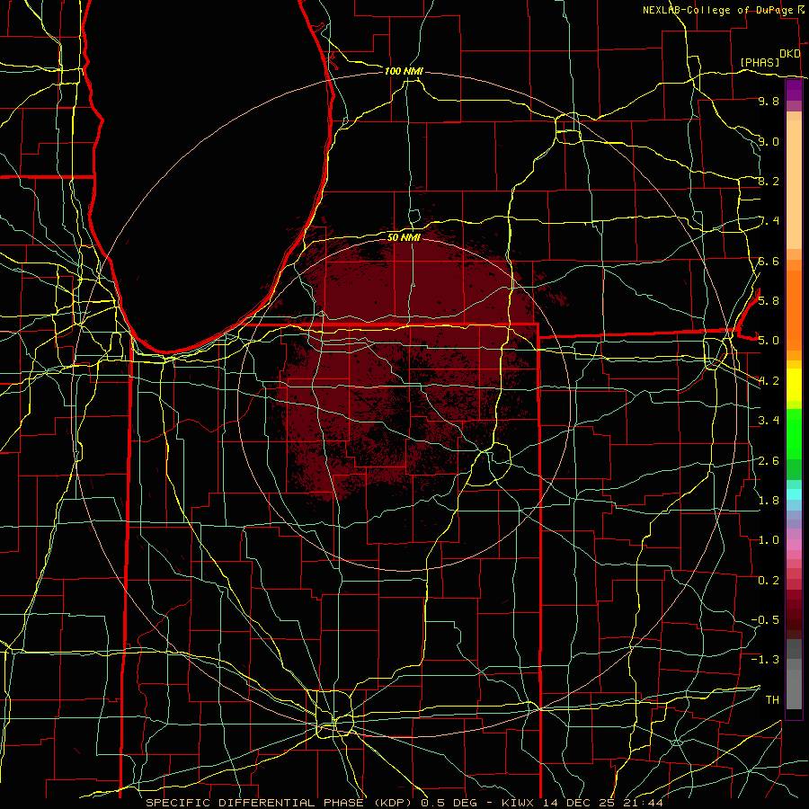
Task: Select the 9.0 value on the scale
Action: tap(769, 141)
